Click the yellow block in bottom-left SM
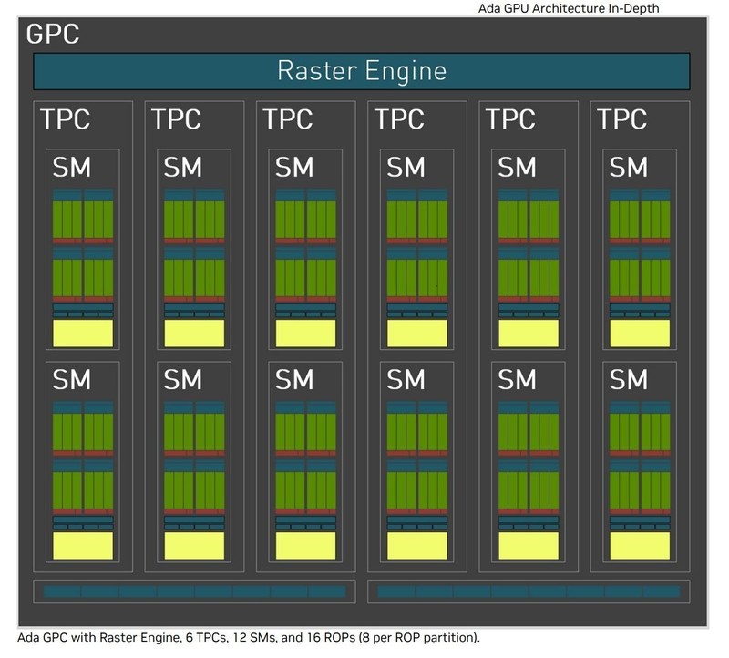Viewport: 729px width, 658px height. tap(81, 547)
